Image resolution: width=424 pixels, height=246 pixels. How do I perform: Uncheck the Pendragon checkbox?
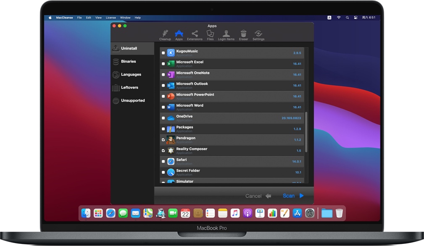click(163, 140)
